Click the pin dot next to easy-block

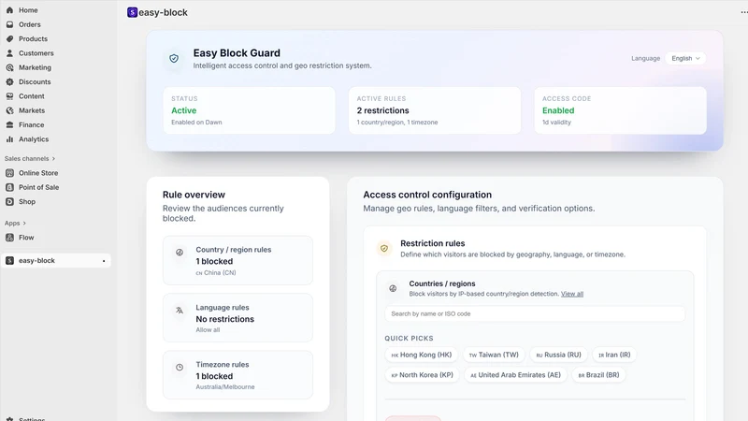pyautogui.click(x=104, y=261)
